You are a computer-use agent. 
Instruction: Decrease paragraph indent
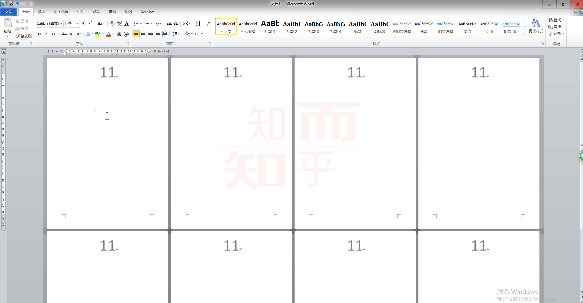(x=169, y=23)
